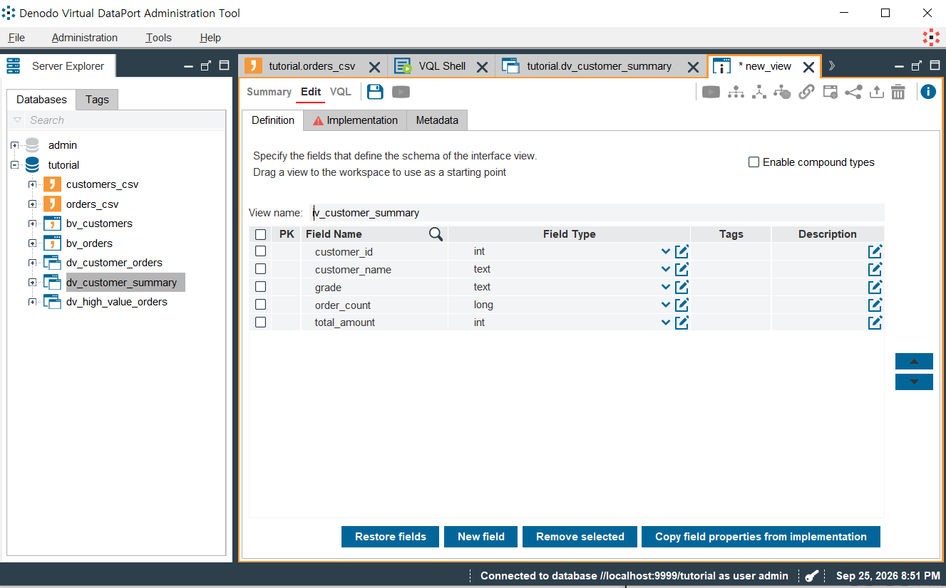Open the Administration menu
This screenshot has height=588, width=946.
tap(85, 38)
